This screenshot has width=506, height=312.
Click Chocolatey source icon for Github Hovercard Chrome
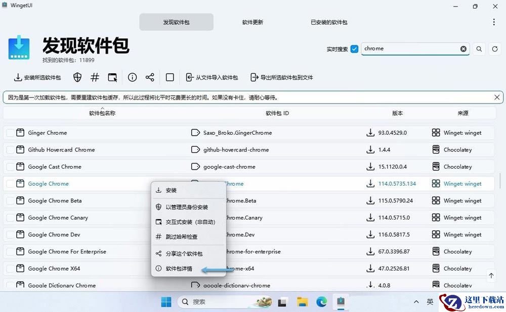click(x=436, y=150)
